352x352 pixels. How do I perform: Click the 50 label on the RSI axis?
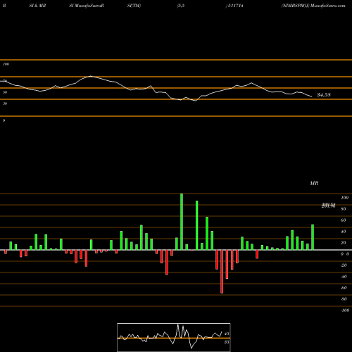click(x=5, y=92)
